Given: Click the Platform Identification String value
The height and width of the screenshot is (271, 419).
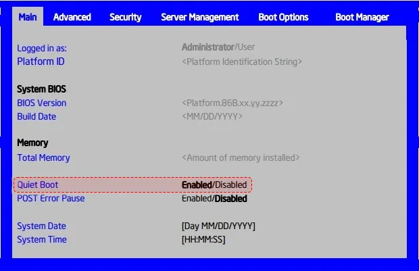Looking at the screenshot, I should [x=242, y=62].
